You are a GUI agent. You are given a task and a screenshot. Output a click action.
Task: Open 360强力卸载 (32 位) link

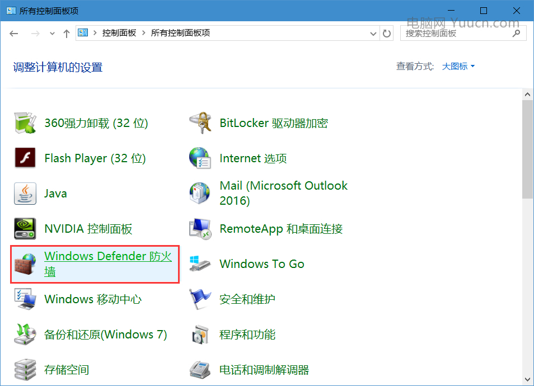pyautogui.click(x=96, y=123)
